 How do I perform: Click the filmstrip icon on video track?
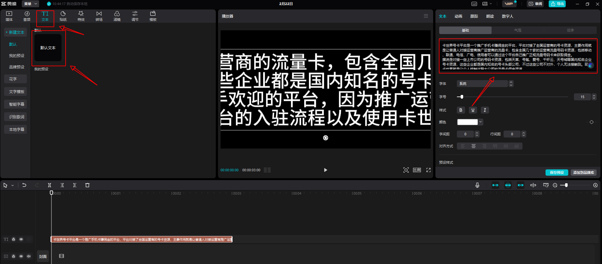[62, 256]
